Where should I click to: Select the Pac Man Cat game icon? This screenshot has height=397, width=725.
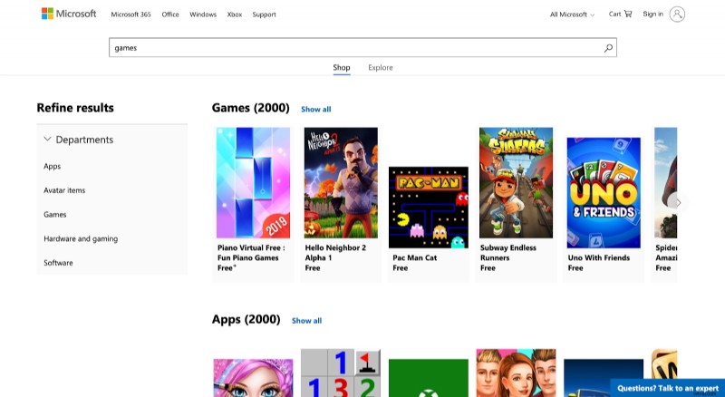coord(428,207)
